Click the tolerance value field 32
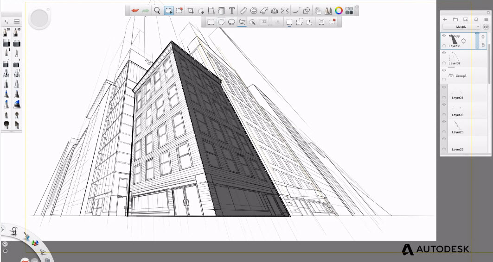 coord(264,21)
